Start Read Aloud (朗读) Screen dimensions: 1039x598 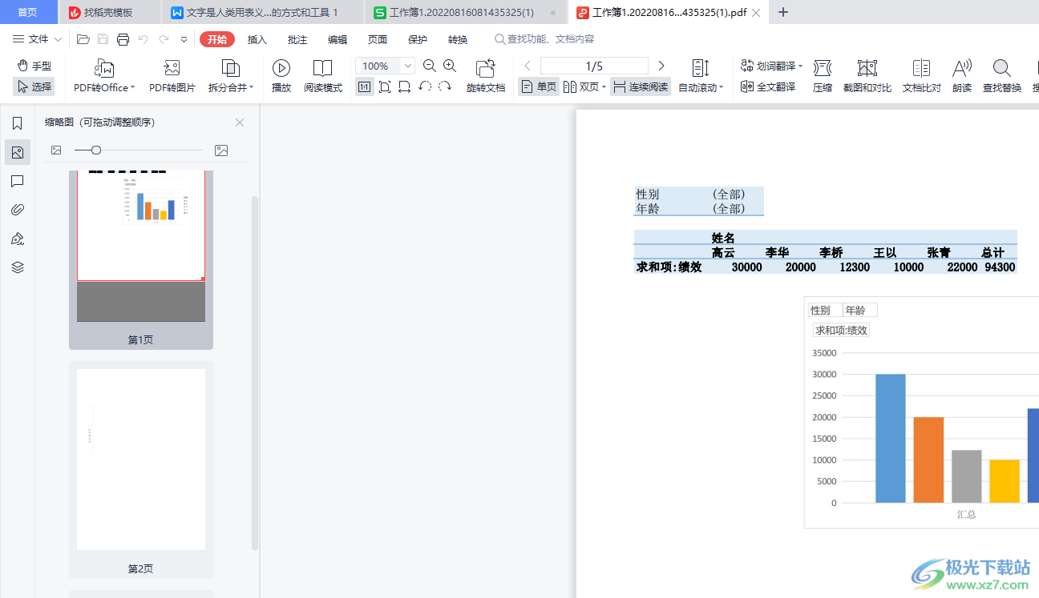click(962, 76)
